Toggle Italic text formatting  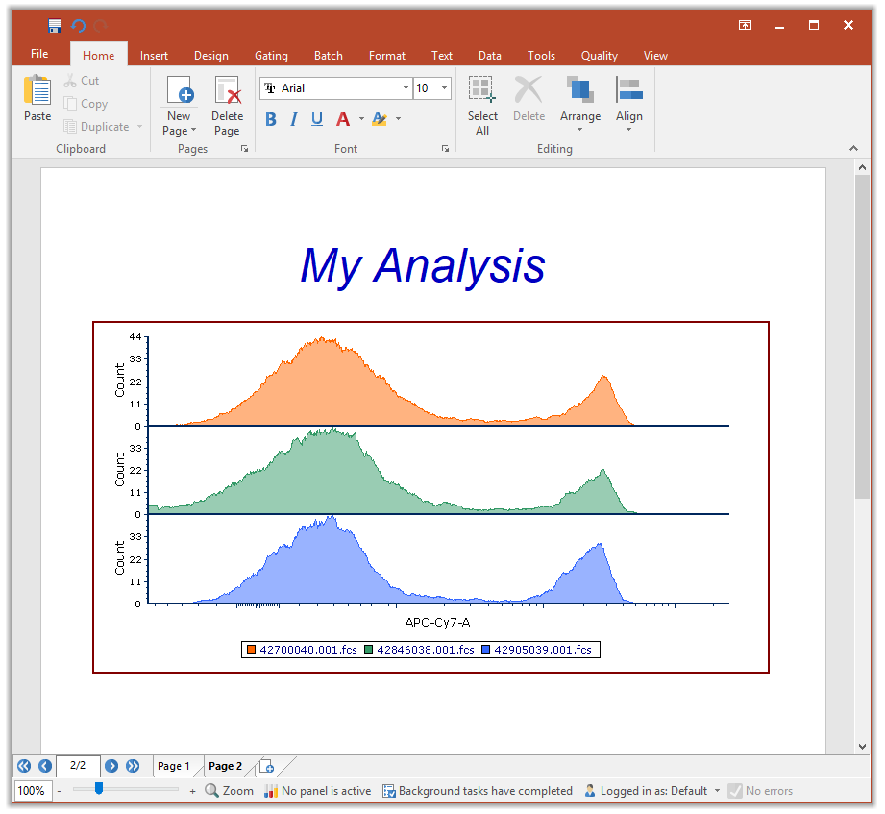coord(293,119)
